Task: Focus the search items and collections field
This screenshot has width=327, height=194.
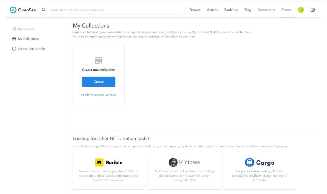Action: coord(112,10)
